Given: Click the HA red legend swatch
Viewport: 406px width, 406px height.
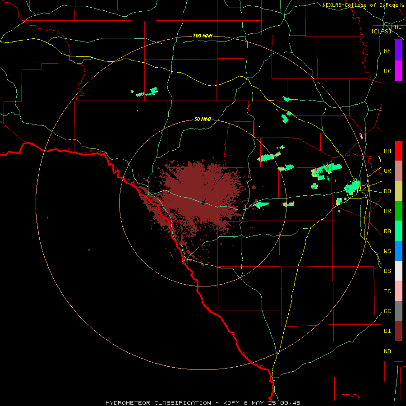Looking at the screenshot, I should pyautogui.click(x=398, y=151).
